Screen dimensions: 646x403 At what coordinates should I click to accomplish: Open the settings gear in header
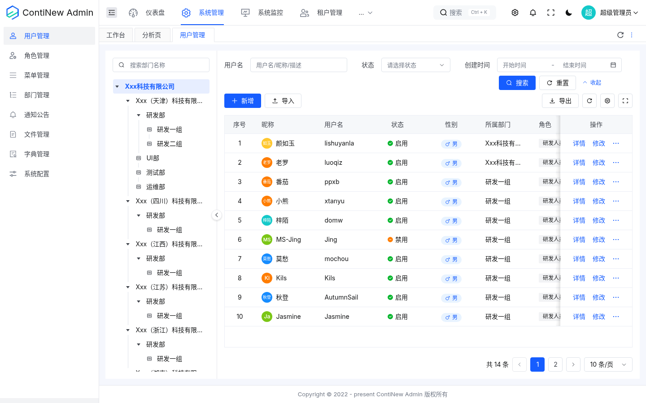click(515, 13)
